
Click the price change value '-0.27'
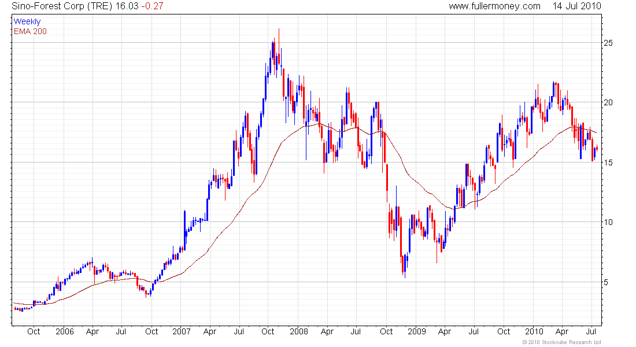152,6
